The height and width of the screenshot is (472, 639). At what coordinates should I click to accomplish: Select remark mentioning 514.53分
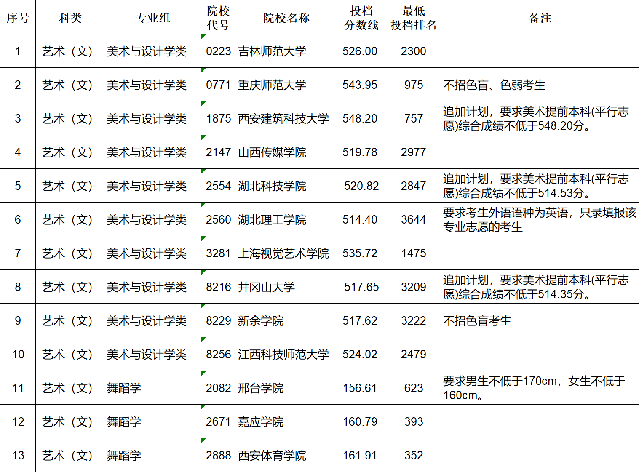pos(540,186)
